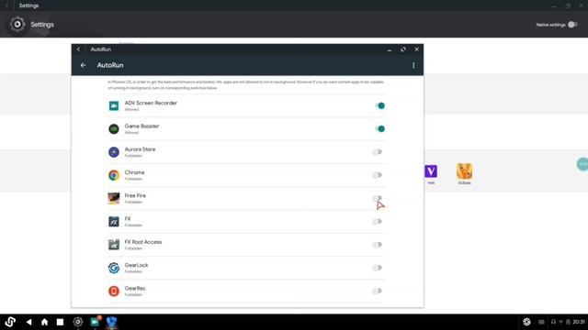Select the Aurora Store label
This screenshot has height=330, width=588.
pyautogui.click(x=140, y=149)
